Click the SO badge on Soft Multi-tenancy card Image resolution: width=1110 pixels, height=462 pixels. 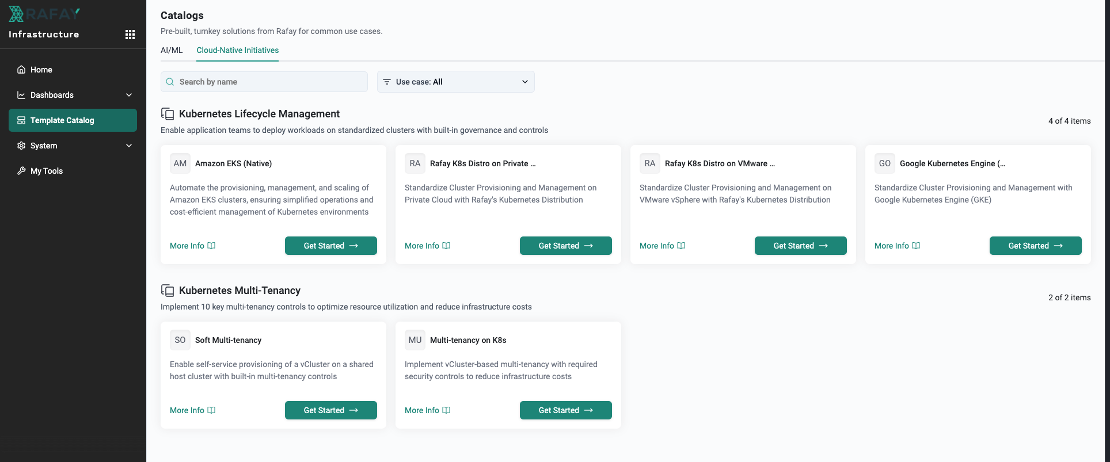(180, 340)
